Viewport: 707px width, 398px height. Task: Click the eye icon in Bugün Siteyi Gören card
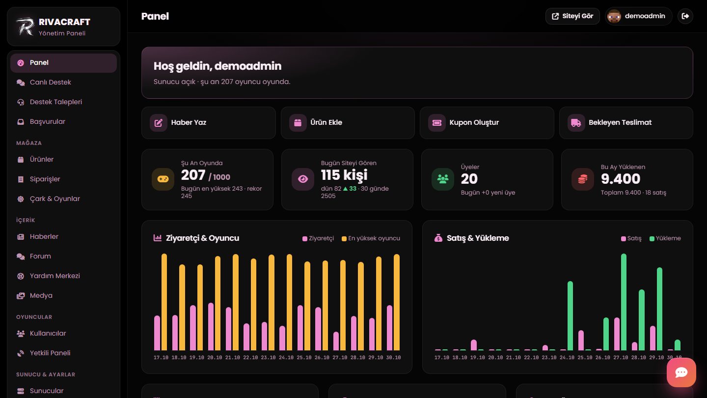(303, 179)
